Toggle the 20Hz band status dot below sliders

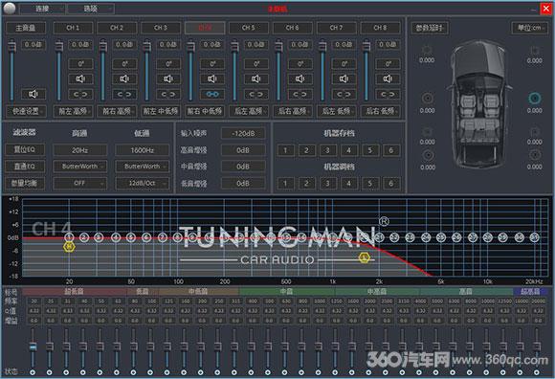coord(33,372)
